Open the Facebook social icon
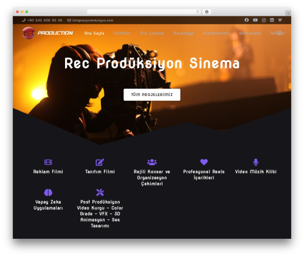 246,20
